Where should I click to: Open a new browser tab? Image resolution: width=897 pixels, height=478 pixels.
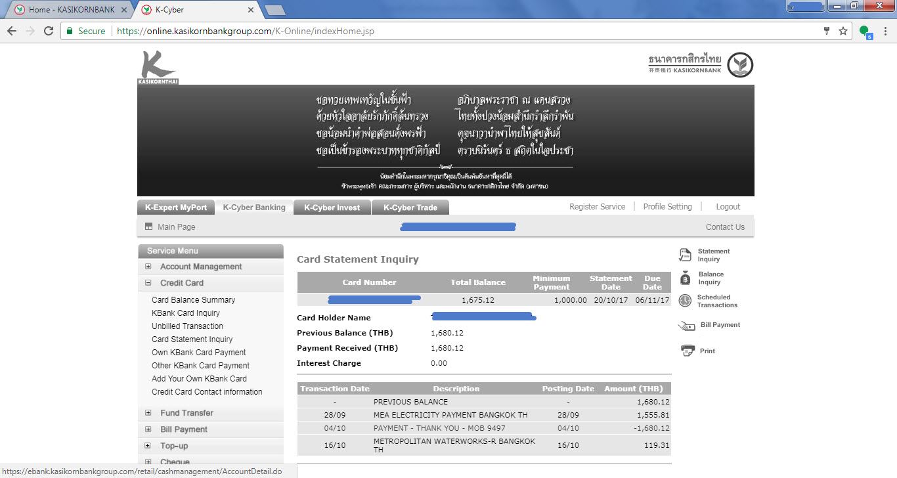click(274, 10)
